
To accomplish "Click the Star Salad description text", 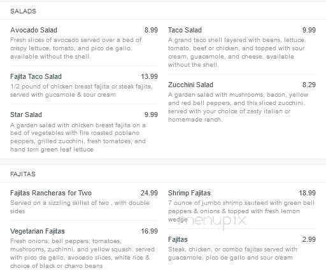I will (78, 137).
